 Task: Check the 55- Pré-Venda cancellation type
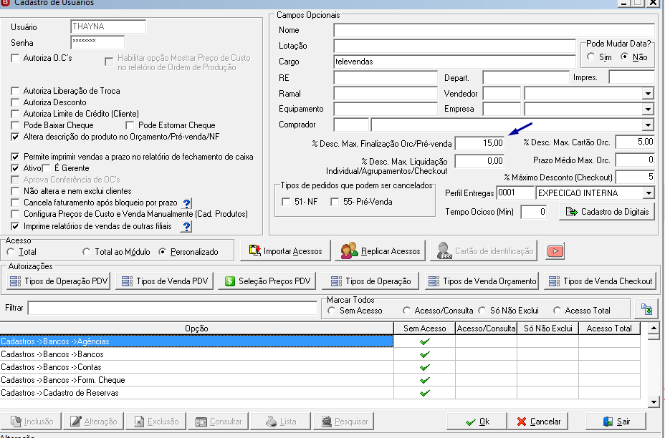tap(335, 202)
